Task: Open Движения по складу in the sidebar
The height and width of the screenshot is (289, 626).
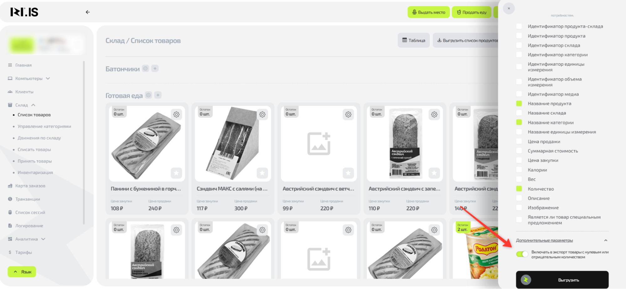Action: (x=39, y=138)
